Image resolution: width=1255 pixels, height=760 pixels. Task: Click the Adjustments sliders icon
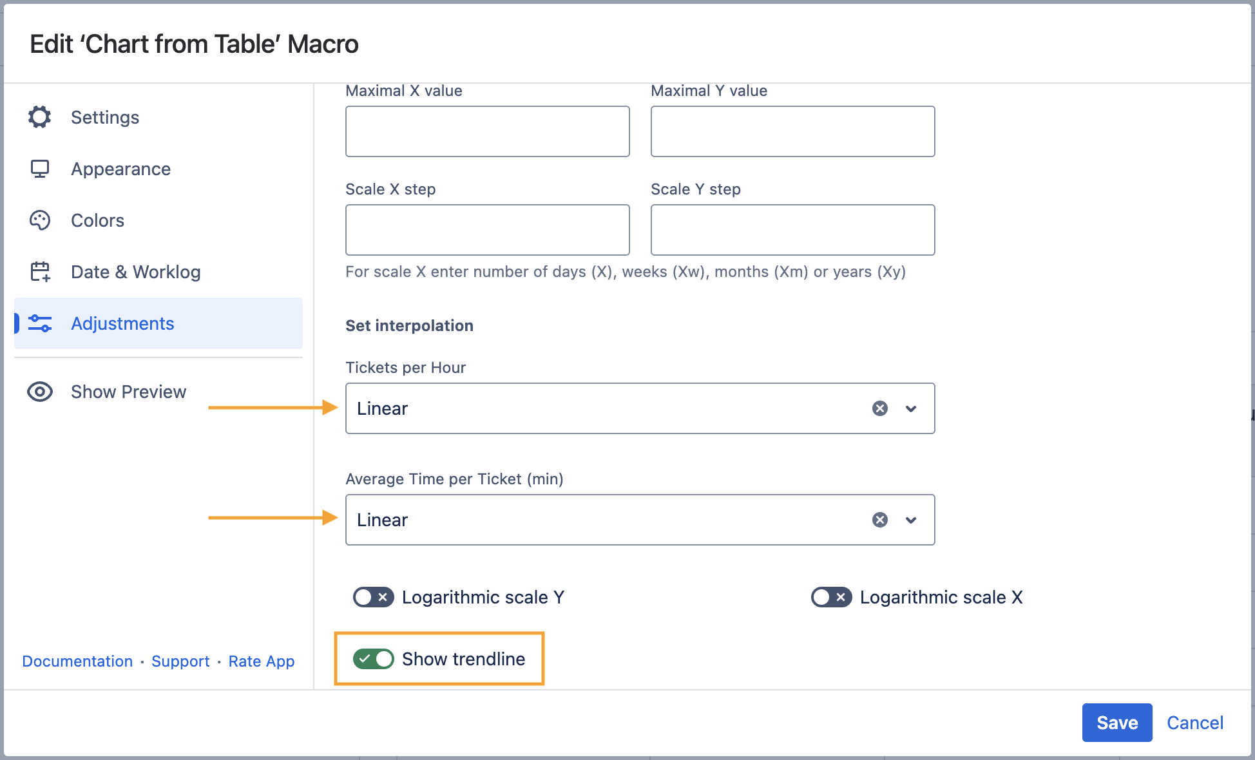40,323
